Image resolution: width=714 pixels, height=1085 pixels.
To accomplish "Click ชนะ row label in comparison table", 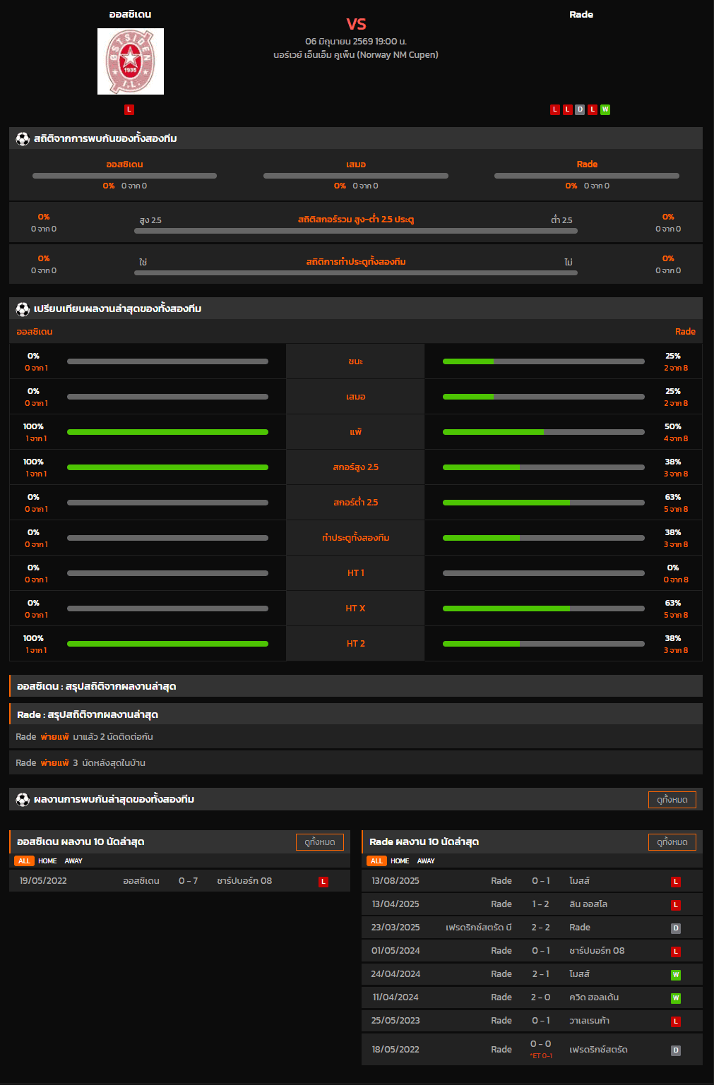I will point(356,361).
